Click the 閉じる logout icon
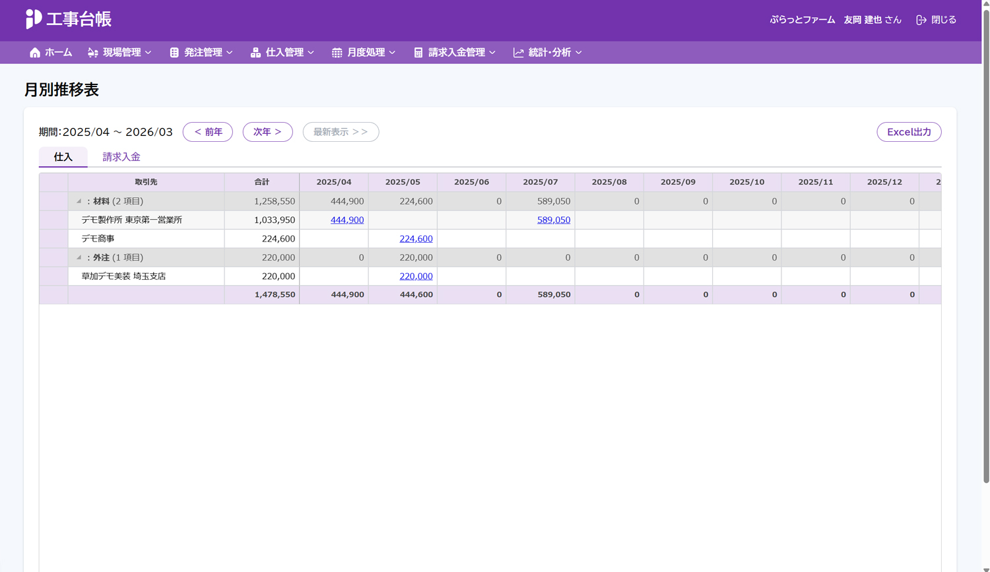This screenshot has width=990, height=572. [921, 20]
